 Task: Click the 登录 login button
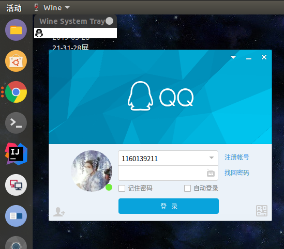(169, 206)
